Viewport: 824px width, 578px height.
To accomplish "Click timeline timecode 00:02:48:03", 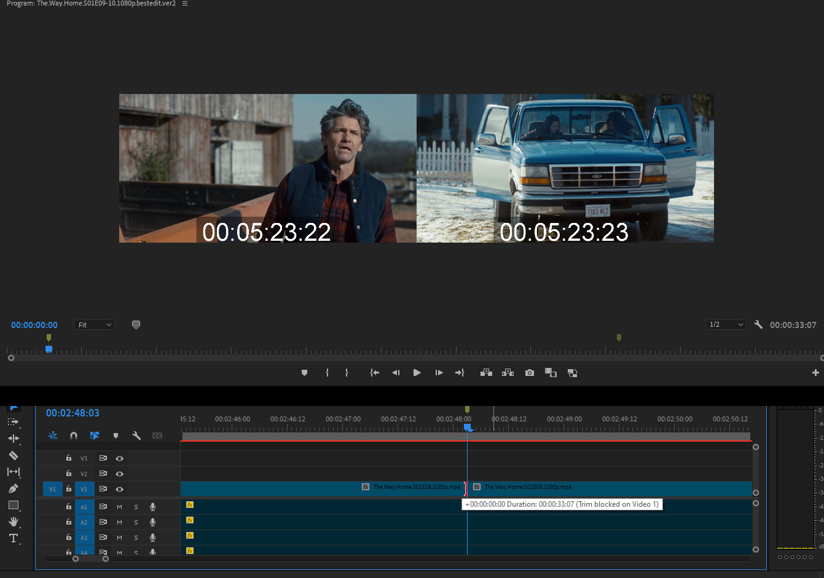I will click(x=73, y=413).
